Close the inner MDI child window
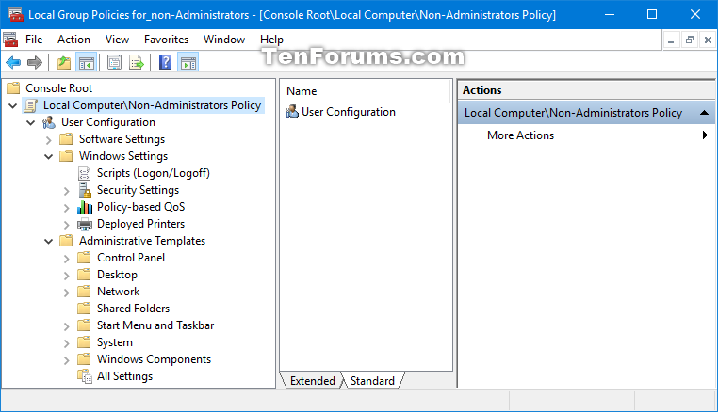 tap(708, 40)
